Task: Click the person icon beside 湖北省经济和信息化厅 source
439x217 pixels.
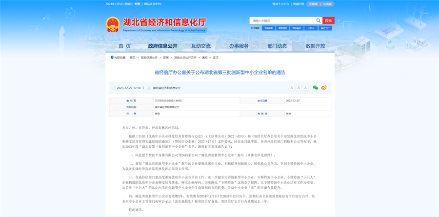Action: pyautogui.click(x=149, y=88)
